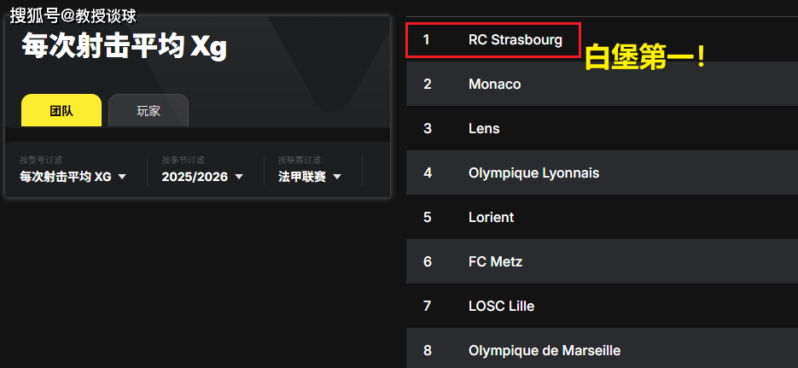
Task: Click the 按联赛过滤 filter label
Action: pyautogui.click(x=299, y=161)
